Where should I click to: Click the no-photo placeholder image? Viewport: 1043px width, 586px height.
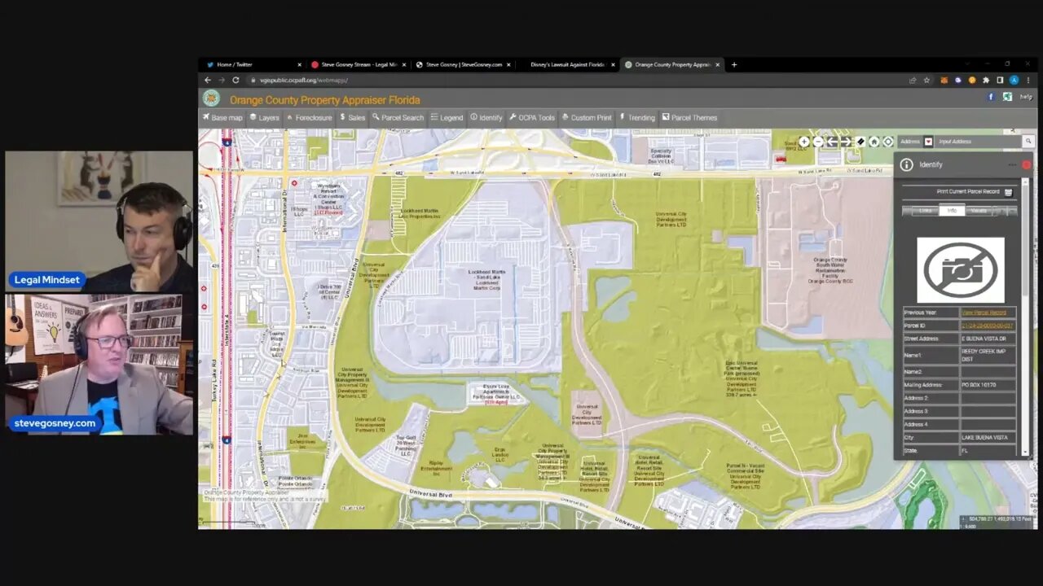pyautogui.click(x=960, y=269)
